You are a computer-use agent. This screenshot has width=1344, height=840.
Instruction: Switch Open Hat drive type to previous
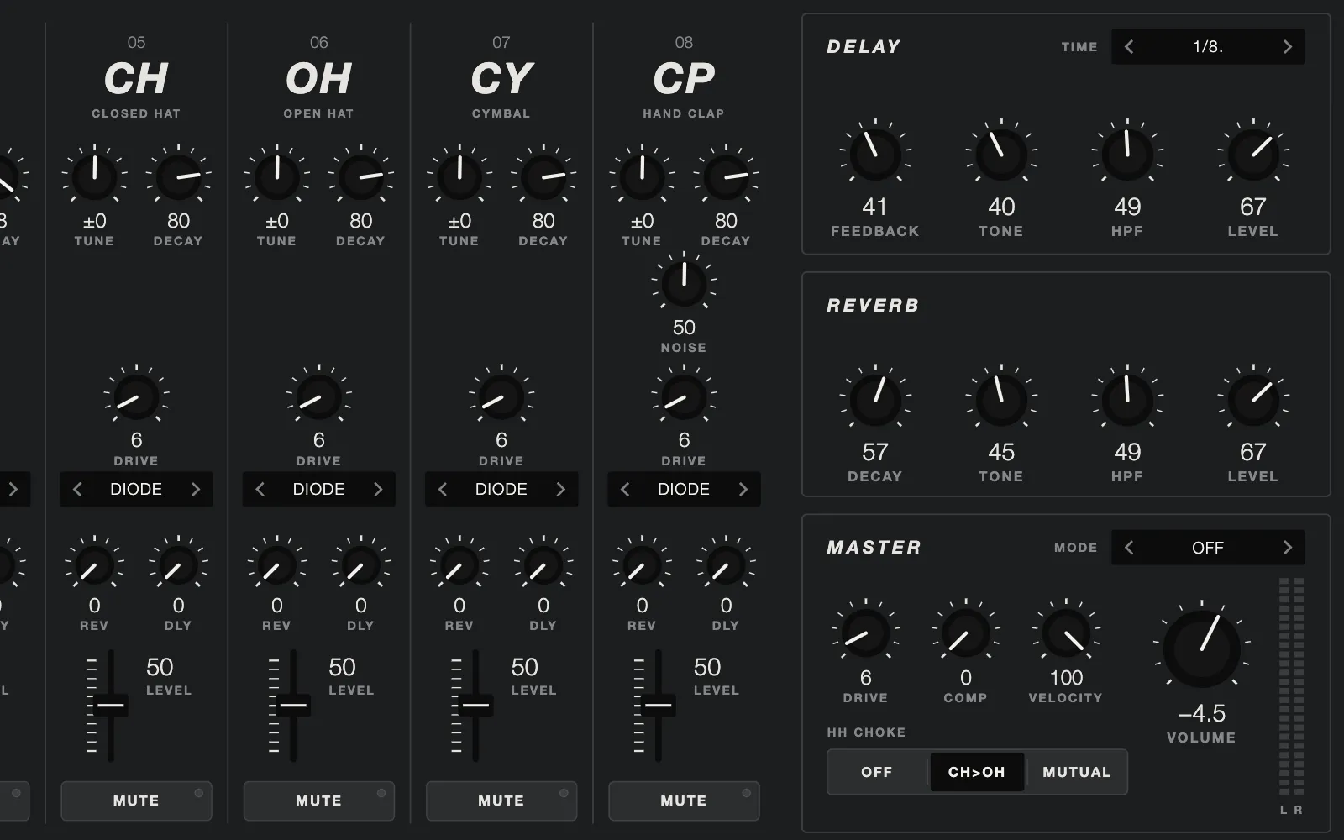tap(260, 489)
